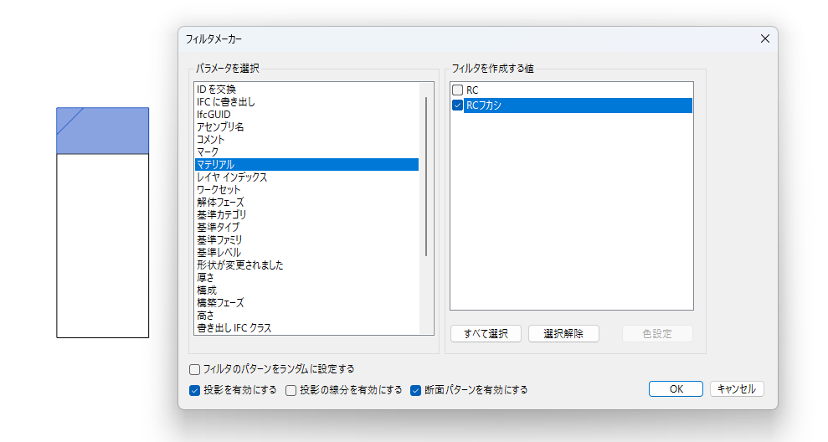
Task: Select 構築フェーズ parameter
Action: pyautogui.click(x=306, y=303)
